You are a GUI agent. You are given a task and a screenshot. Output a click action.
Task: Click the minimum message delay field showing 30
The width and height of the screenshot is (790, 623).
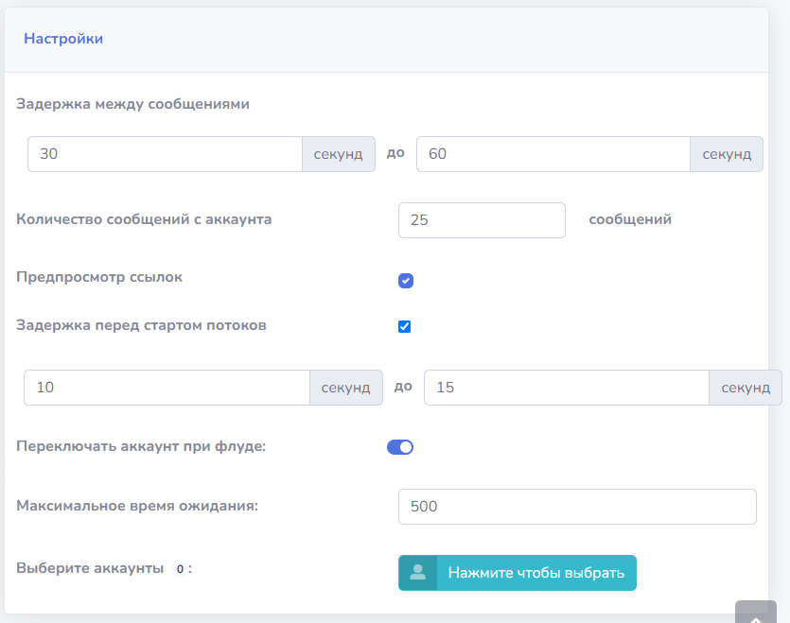pyautogui.click(x=165, y=154)
